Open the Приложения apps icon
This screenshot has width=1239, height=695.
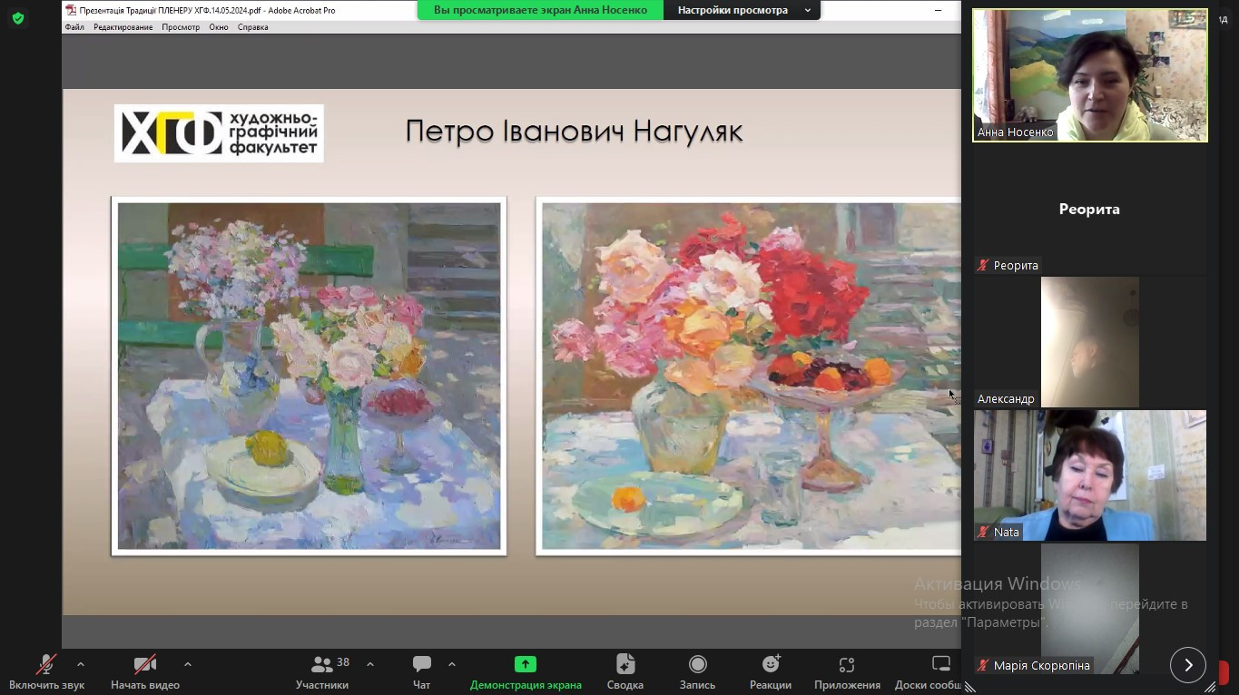847,664
